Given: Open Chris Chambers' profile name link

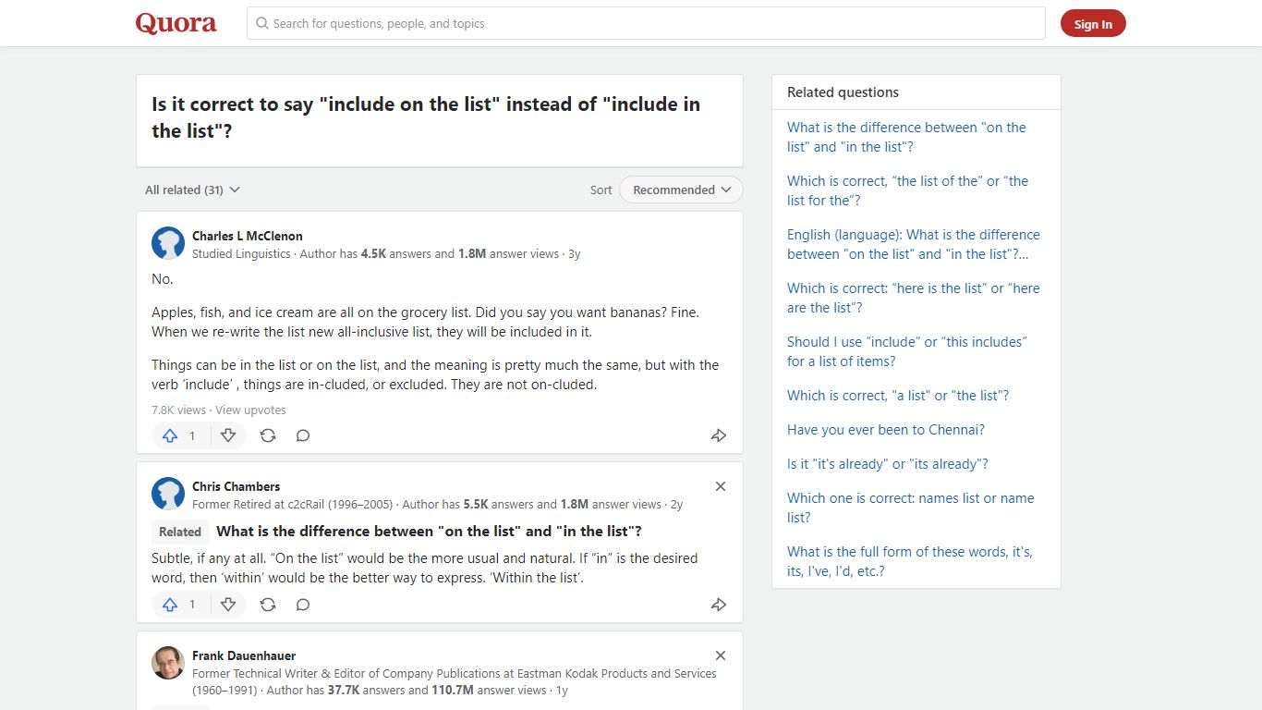Looking at the screenshot, I should tap(236, 486).
